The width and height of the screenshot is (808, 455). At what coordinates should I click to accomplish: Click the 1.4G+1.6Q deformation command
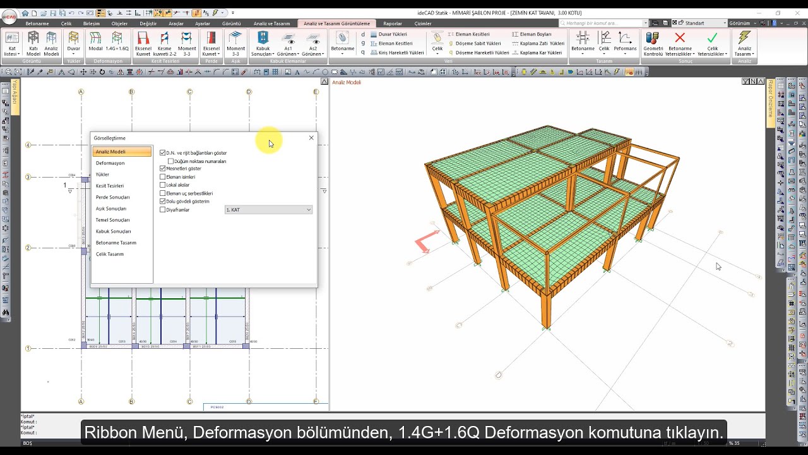pos(117,42)
